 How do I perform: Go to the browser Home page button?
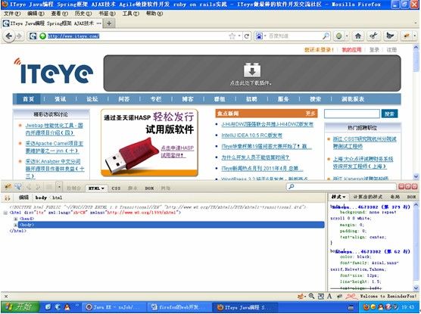(x=357, y=36)
